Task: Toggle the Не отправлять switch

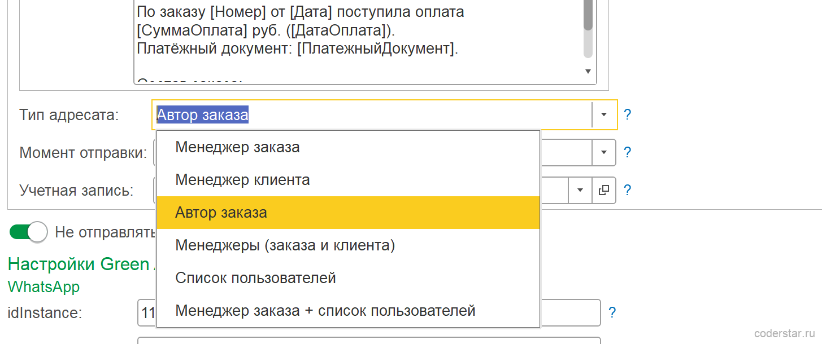Action: (x=28, y=232)
